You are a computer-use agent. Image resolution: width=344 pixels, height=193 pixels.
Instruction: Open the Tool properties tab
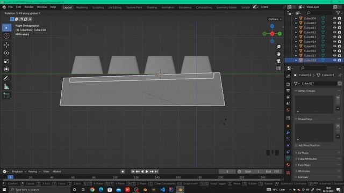[x=288, y=76]
